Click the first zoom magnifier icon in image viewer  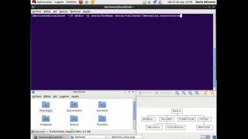pos(177,93)
